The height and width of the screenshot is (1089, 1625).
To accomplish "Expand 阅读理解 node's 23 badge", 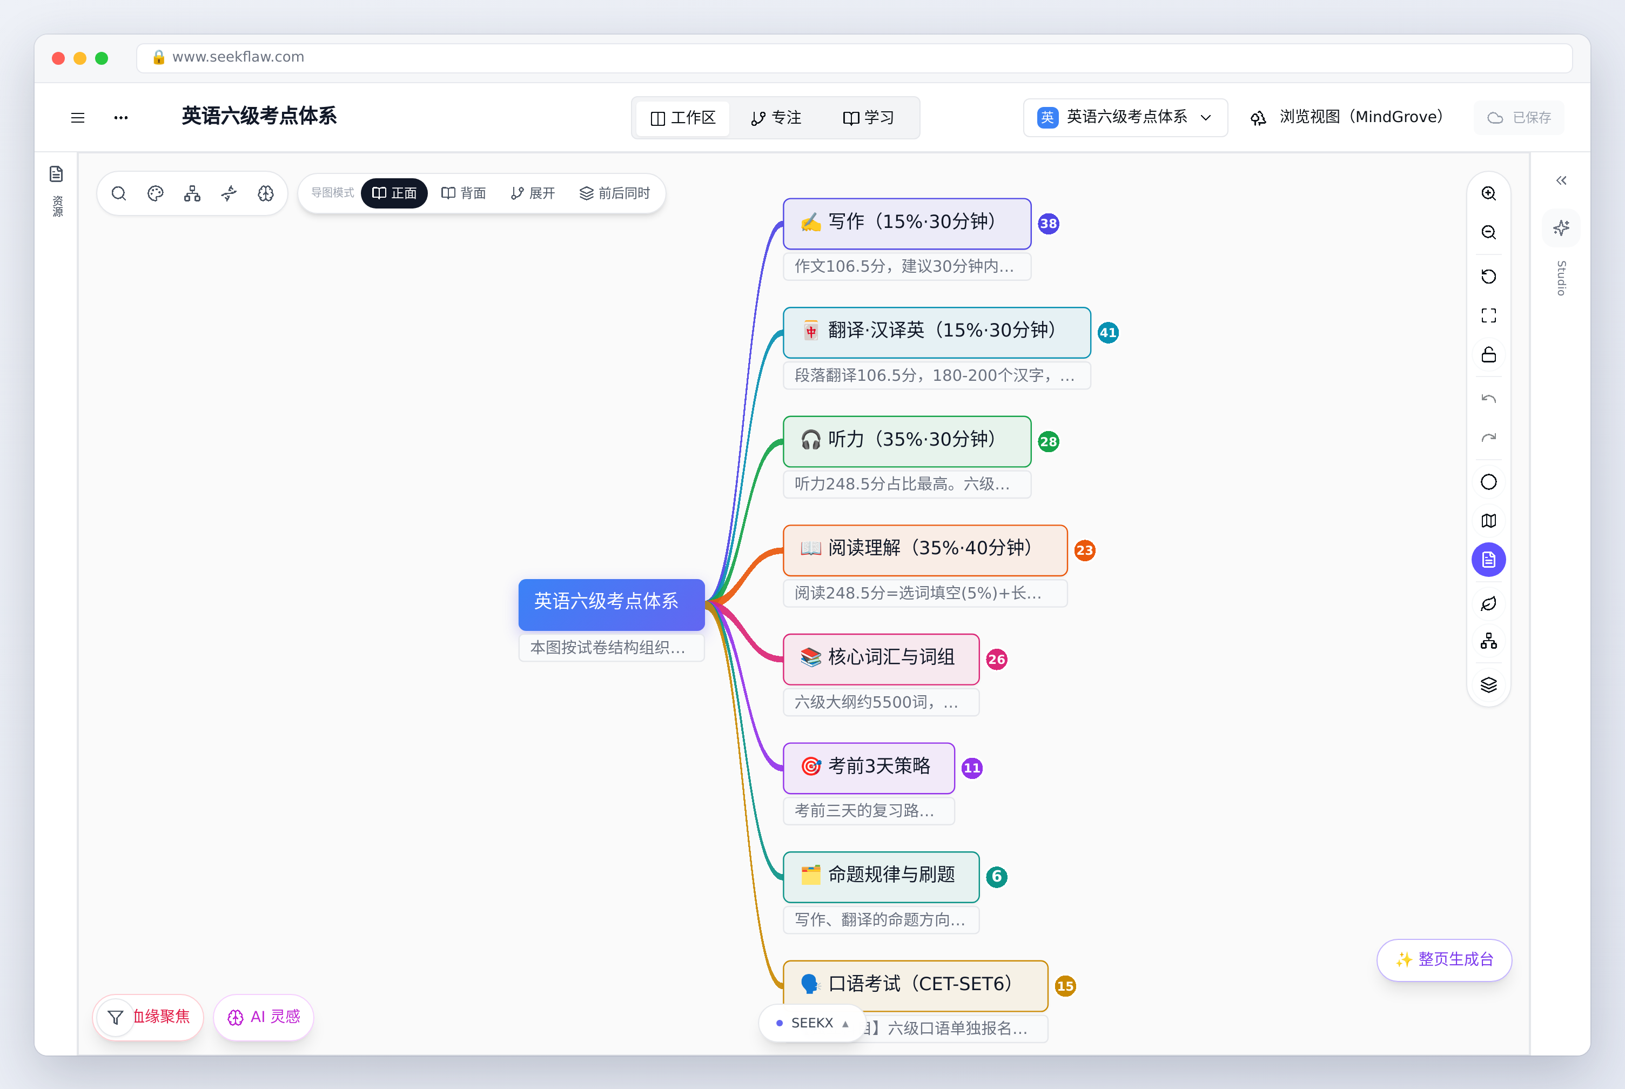I will (x=1084, y=551).
